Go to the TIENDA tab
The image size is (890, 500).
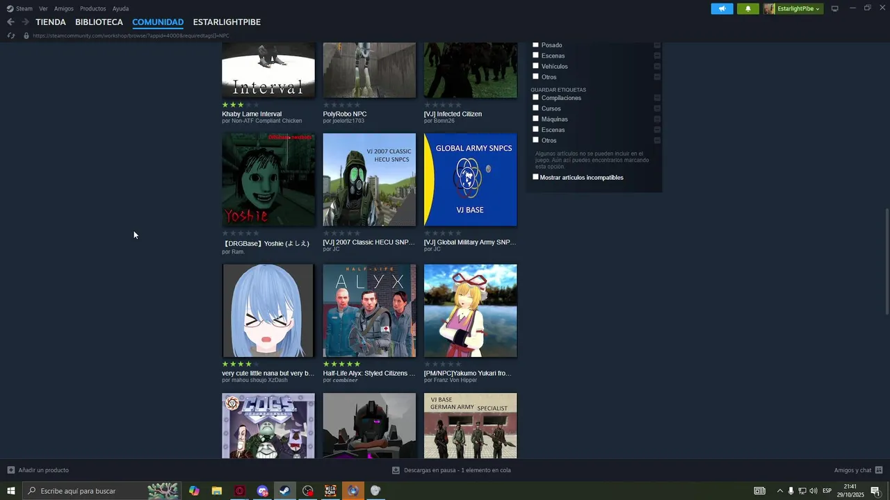pos(51,22)
